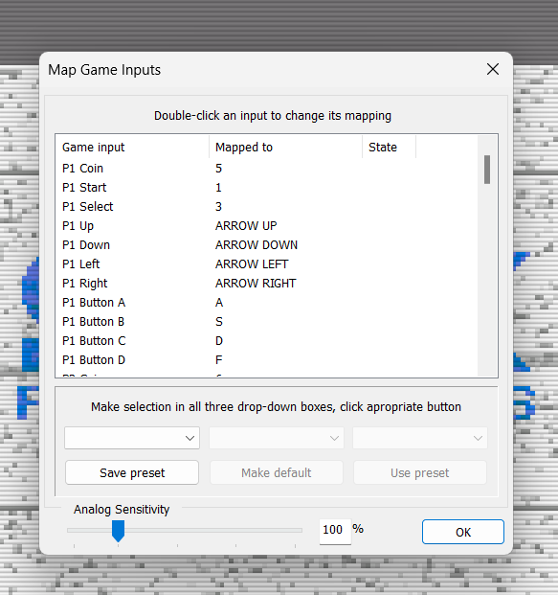Click mapping key F for Button D
558x595 pixels.
(x=219, y=359)
